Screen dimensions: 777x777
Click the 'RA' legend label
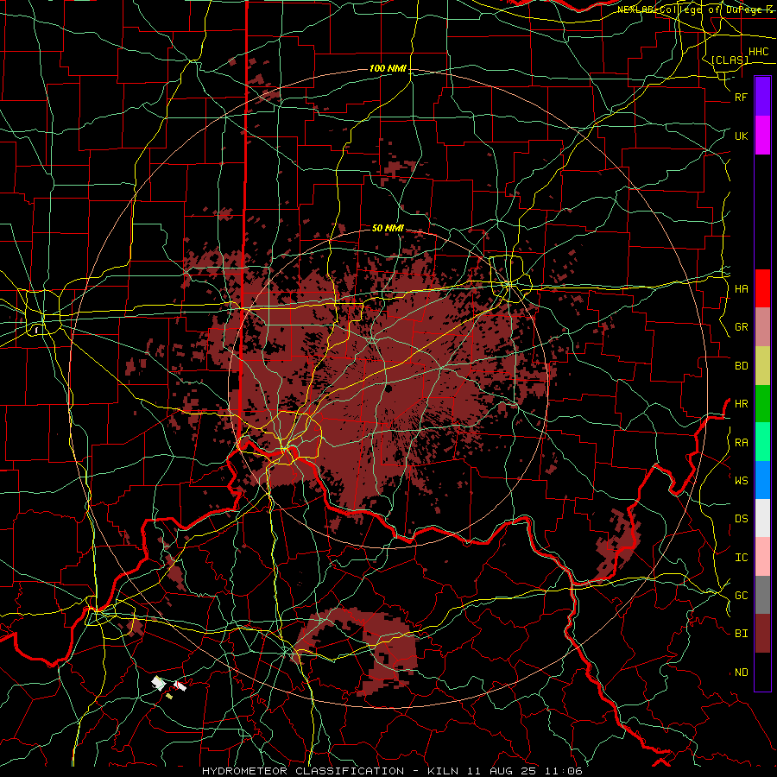(x=741, y=443)
